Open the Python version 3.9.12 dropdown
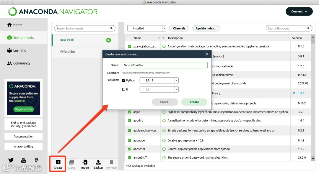The height and width of the screenshot is (174, 319). [x=159, y=81]
